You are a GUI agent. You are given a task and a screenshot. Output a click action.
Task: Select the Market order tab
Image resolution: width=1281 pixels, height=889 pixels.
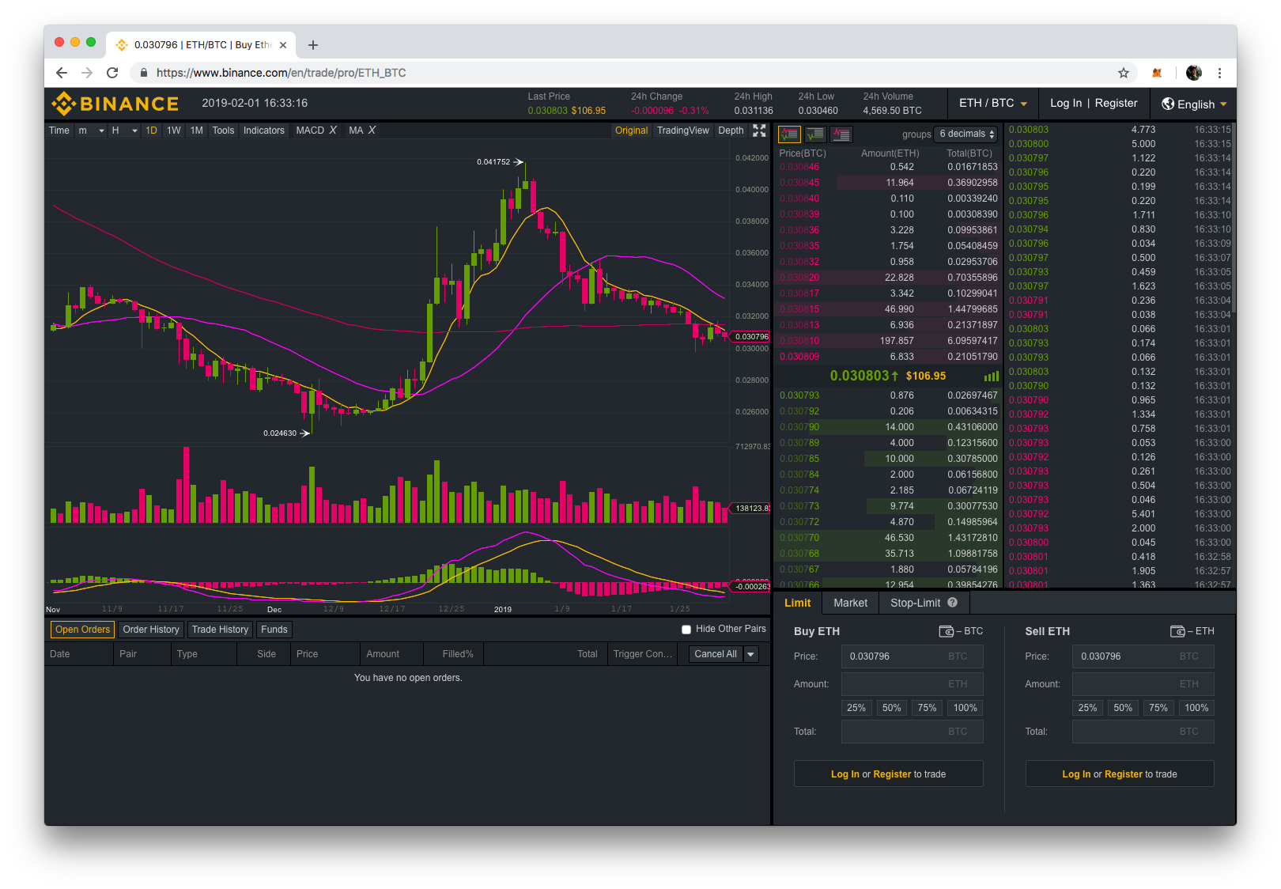click(851, 603)
